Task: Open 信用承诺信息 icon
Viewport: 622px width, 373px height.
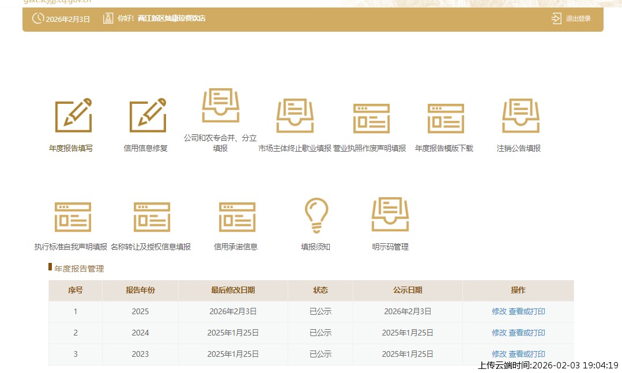Action: (x=237, y=217)
